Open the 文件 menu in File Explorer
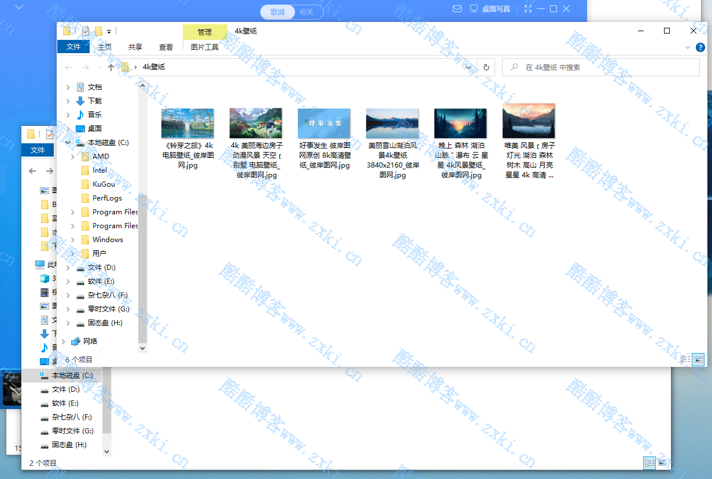712x479 pixels. pos(73,47)
